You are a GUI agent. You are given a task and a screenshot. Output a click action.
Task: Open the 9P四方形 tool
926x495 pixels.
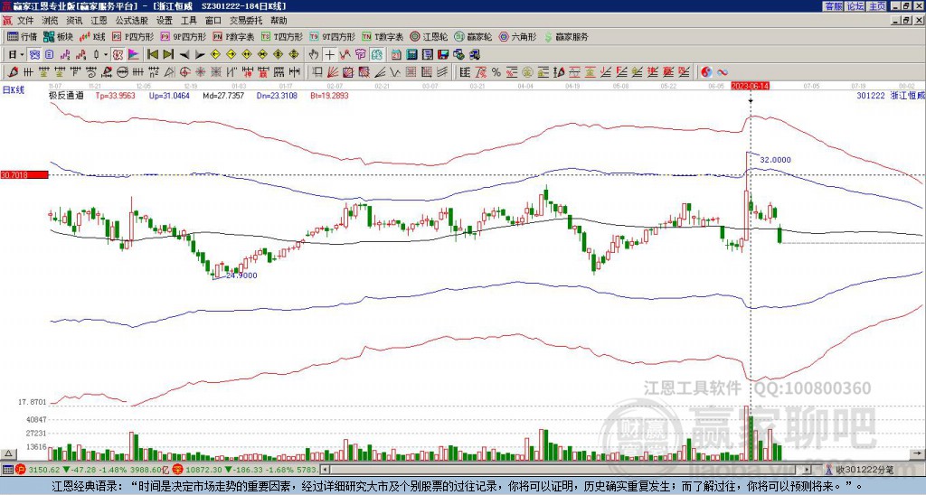(x=183, y=36)
